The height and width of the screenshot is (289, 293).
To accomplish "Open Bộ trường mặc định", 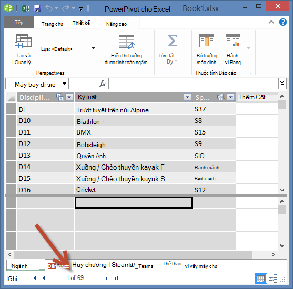I will click(x=207, y=49).
